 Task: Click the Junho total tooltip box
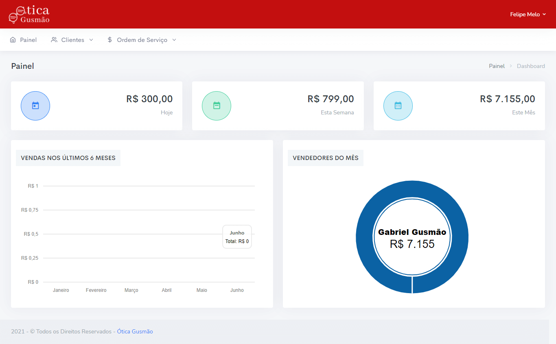[237, 237]
